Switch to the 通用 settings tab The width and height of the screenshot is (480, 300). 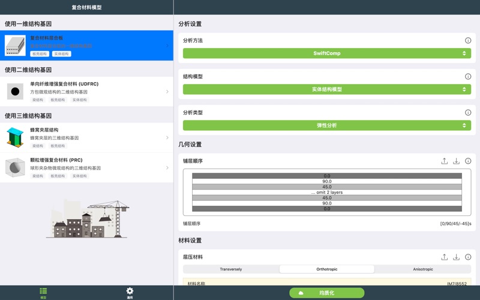130,292
